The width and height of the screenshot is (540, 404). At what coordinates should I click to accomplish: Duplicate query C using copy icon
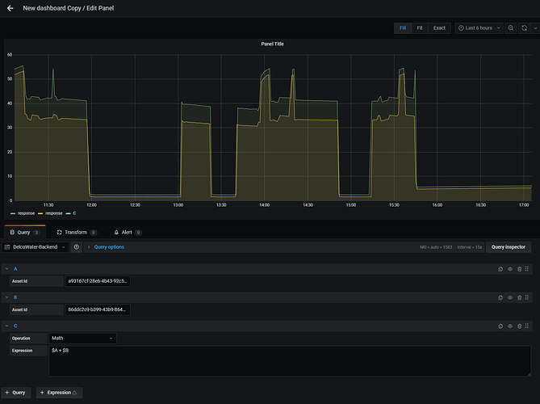pos(500,326)
